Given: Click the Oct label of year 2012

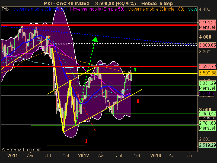Looking at the screenshot, I should point(137,156).
